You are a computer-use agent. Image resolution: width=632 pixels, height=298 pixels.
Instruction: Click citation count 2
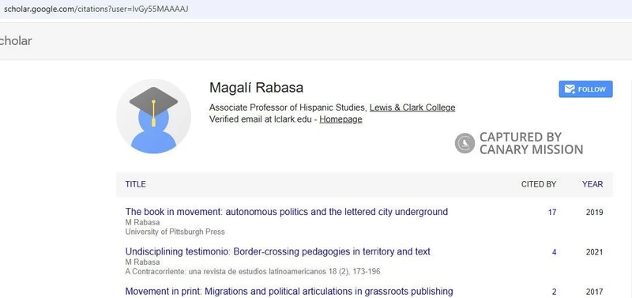555,292
